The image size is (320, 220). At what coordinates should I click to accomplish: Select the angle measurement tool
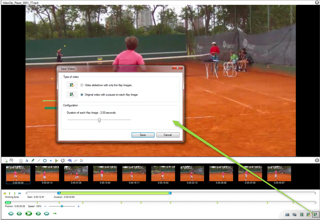pyautogui.click(x=57, y=161)
